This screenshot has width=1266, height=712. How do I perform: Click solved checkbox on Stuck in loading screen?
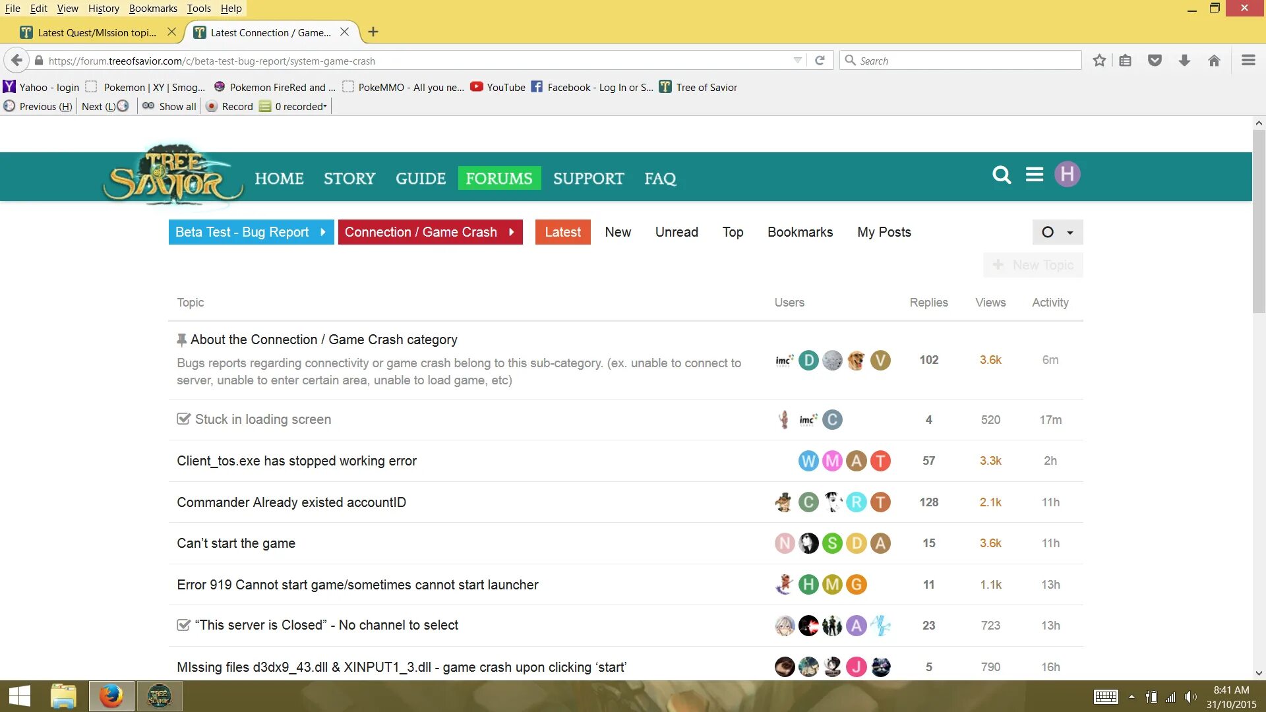183,419
